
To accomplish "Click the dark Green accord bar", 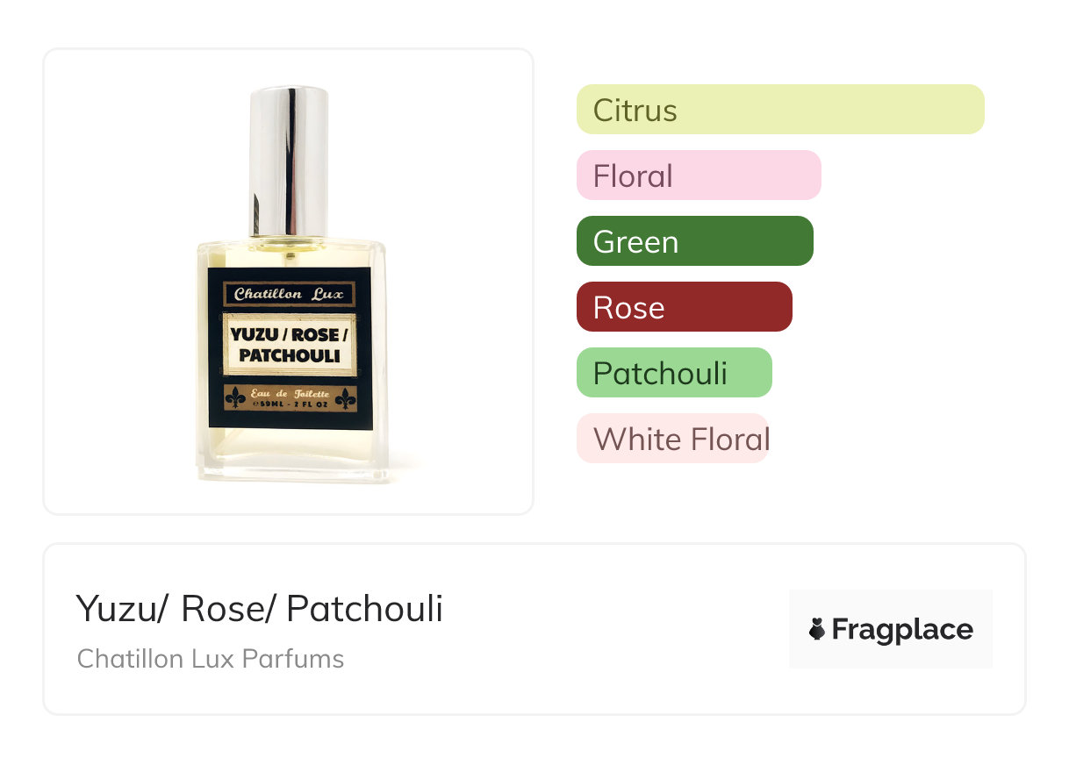I will tap(695, 241).
